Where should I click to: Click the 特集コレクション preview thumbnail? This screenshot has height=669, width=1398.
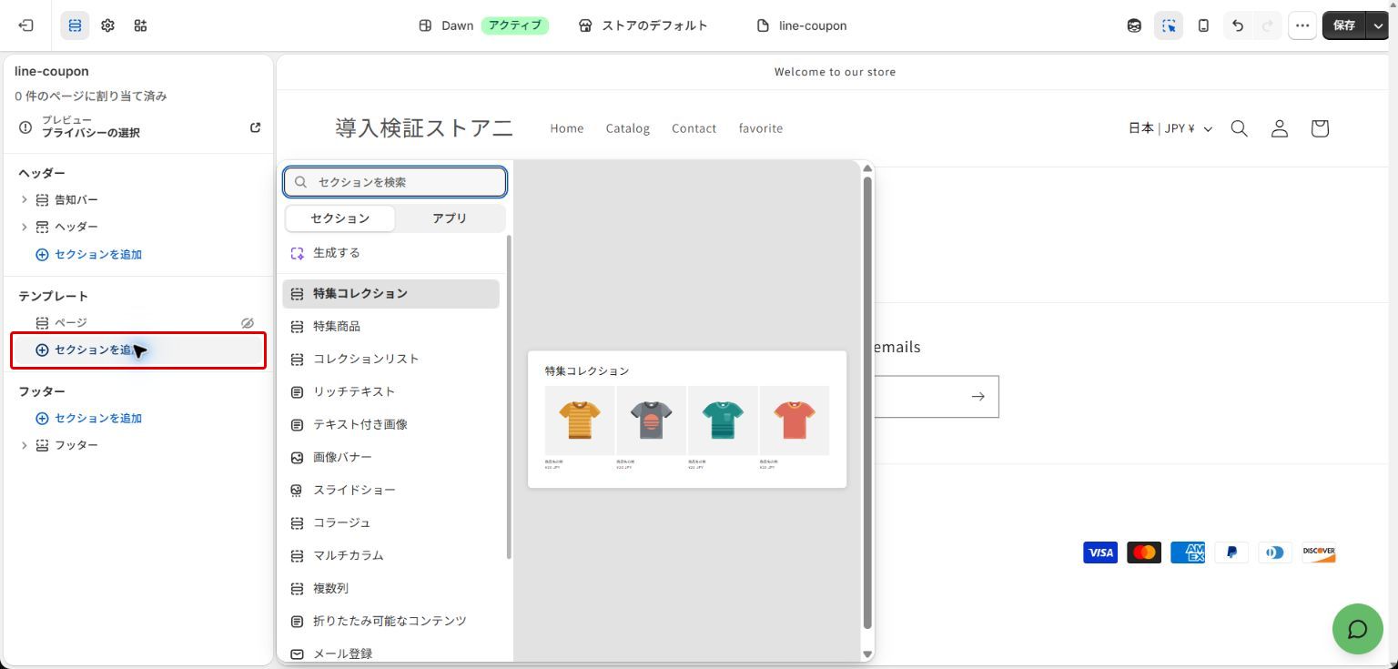pyautogui.click(x=687, y=419)
